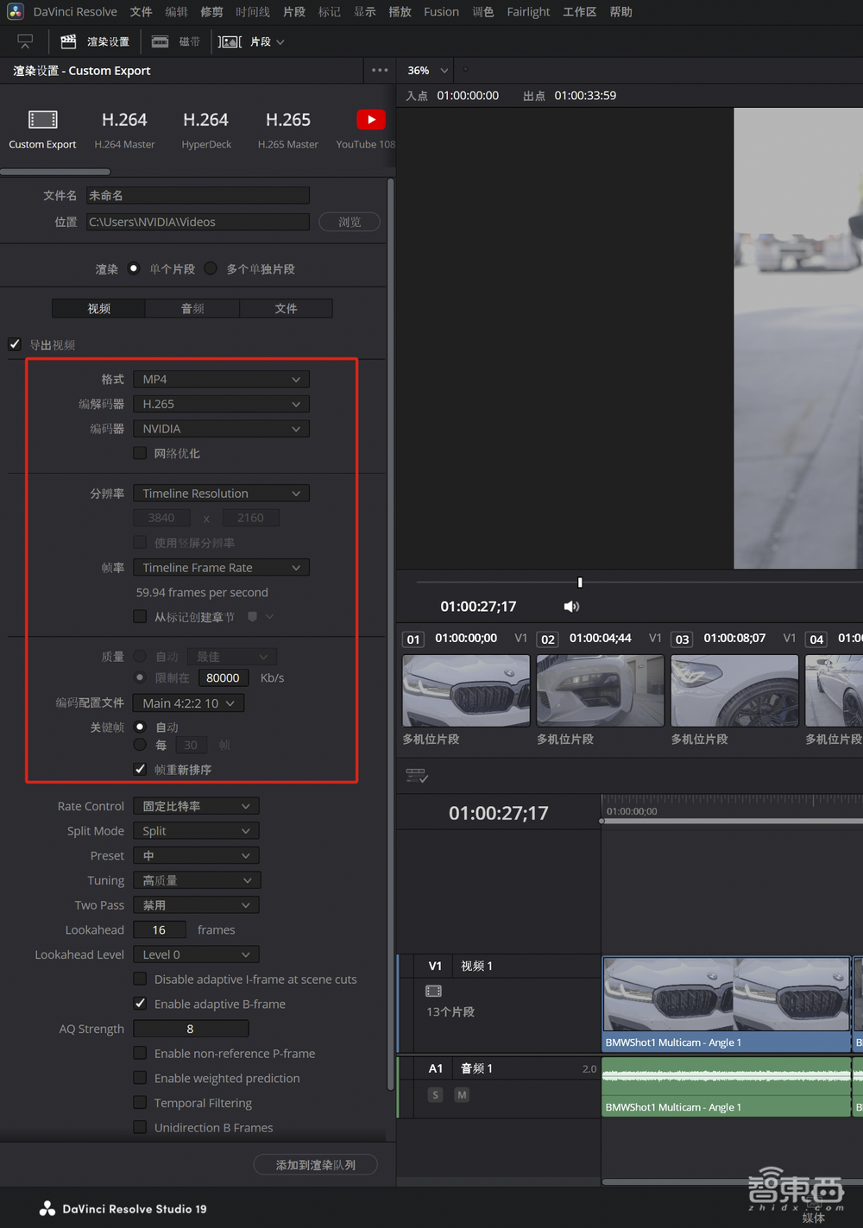
Task: Click the Tape toolbar icon
Action: pyautogui.click(x=160, y=41)
